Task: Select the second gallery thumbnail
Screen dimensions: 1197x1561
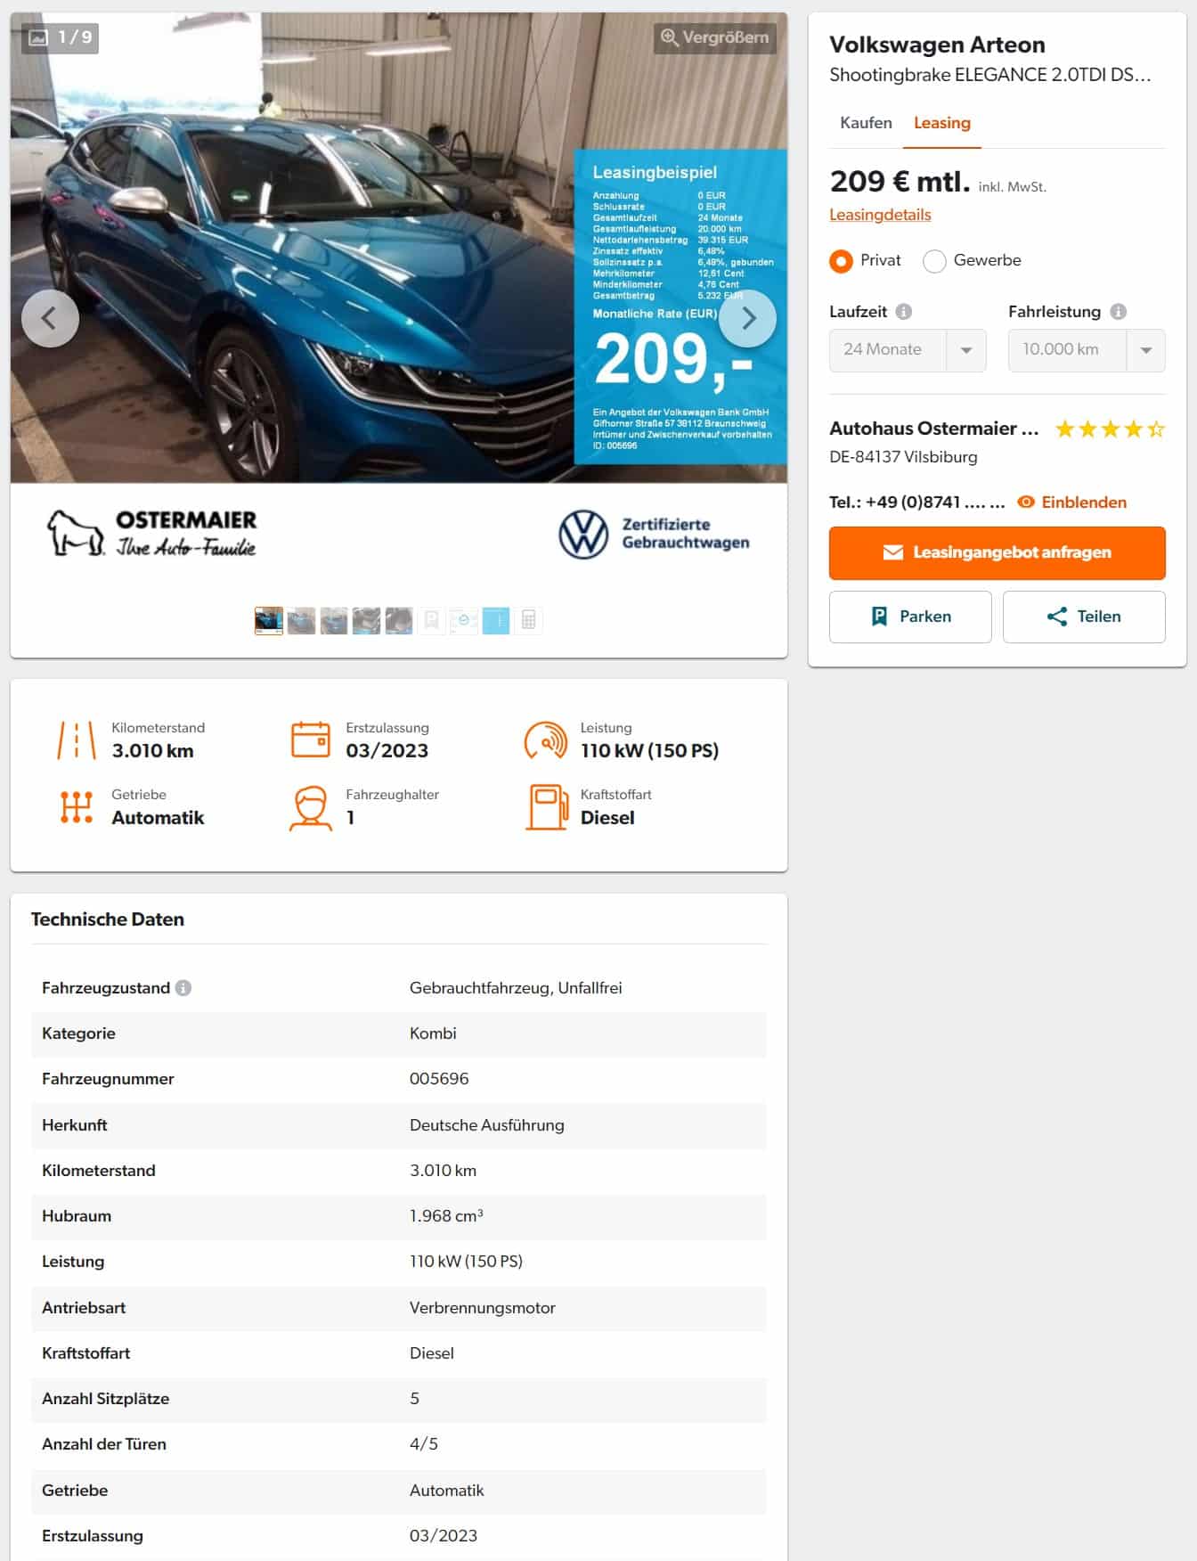Action: (x=301, y=620)
